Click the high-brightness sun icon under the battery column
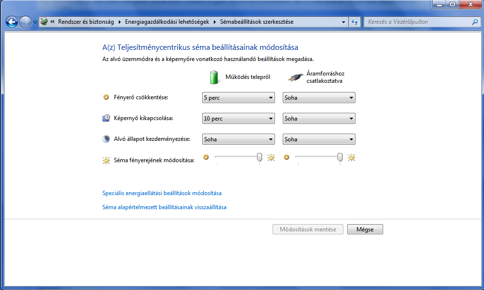The image size is (484, 290). (271, 157)
